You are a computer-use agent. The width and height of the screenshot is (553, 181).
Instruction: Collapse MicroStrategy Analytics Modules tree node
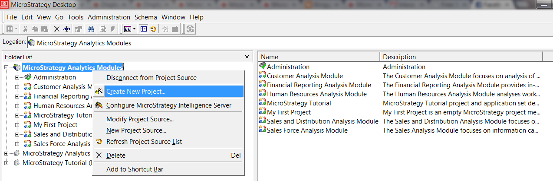[7, 67]
